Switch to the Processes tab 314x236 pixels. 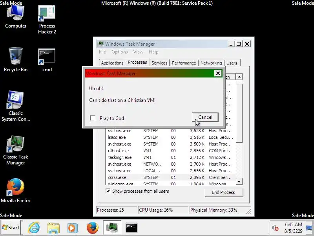click(x=137, y=62)
